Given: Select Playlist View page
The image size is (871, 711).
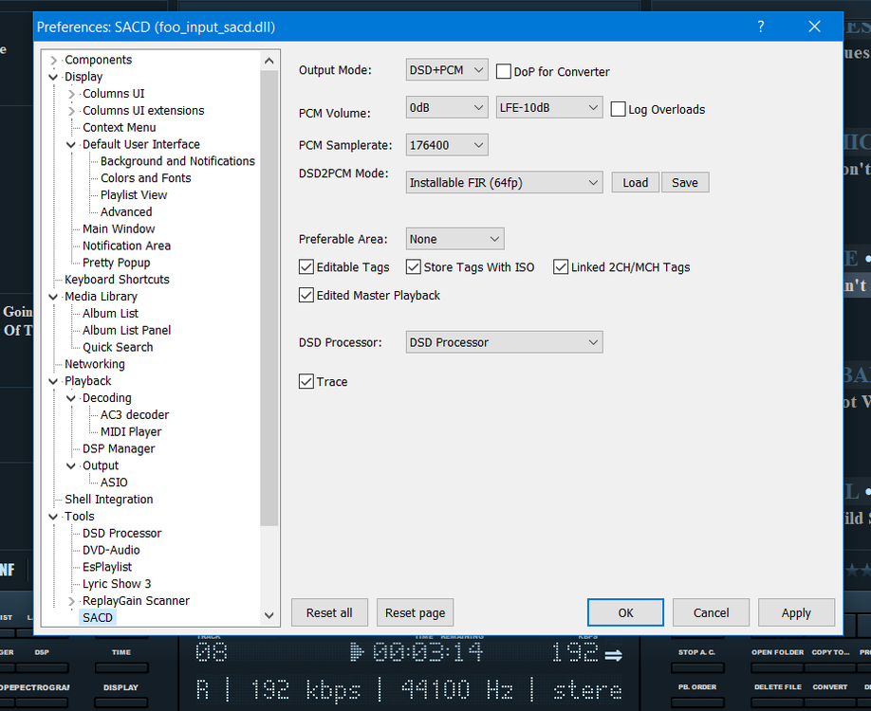Looking at the screenshot, I should pyautogui.click(x=134, y=195).
